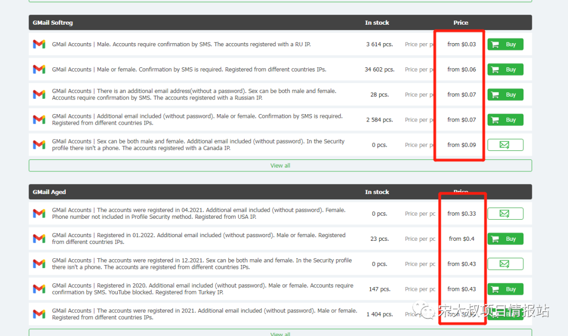The image size is (568, 336).
Task: Click the Gmail icon for the RU IP male accounts
Action: [x=39, y=44]
